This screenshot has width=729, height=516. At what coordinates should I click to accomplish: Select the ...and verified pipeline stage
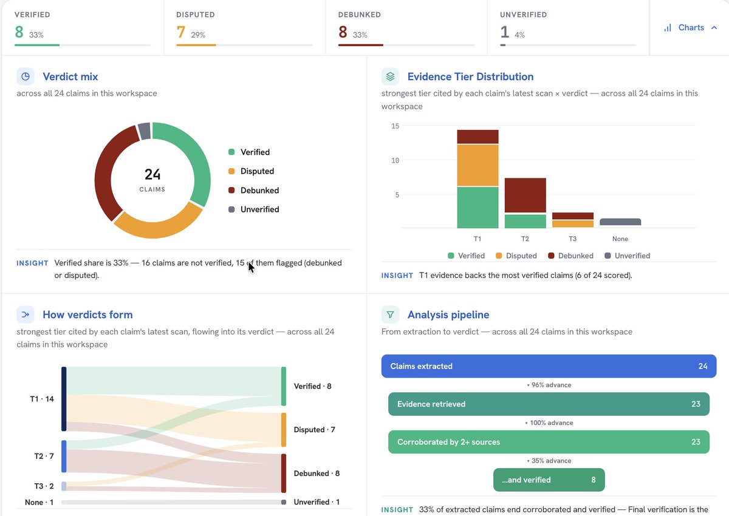[x=549, y=480]
